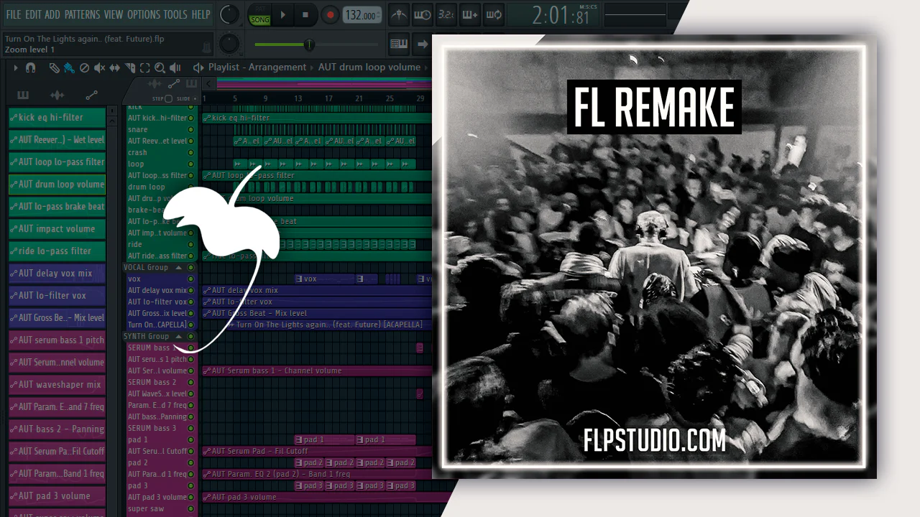Open the FILE menu

pos(13,14)
